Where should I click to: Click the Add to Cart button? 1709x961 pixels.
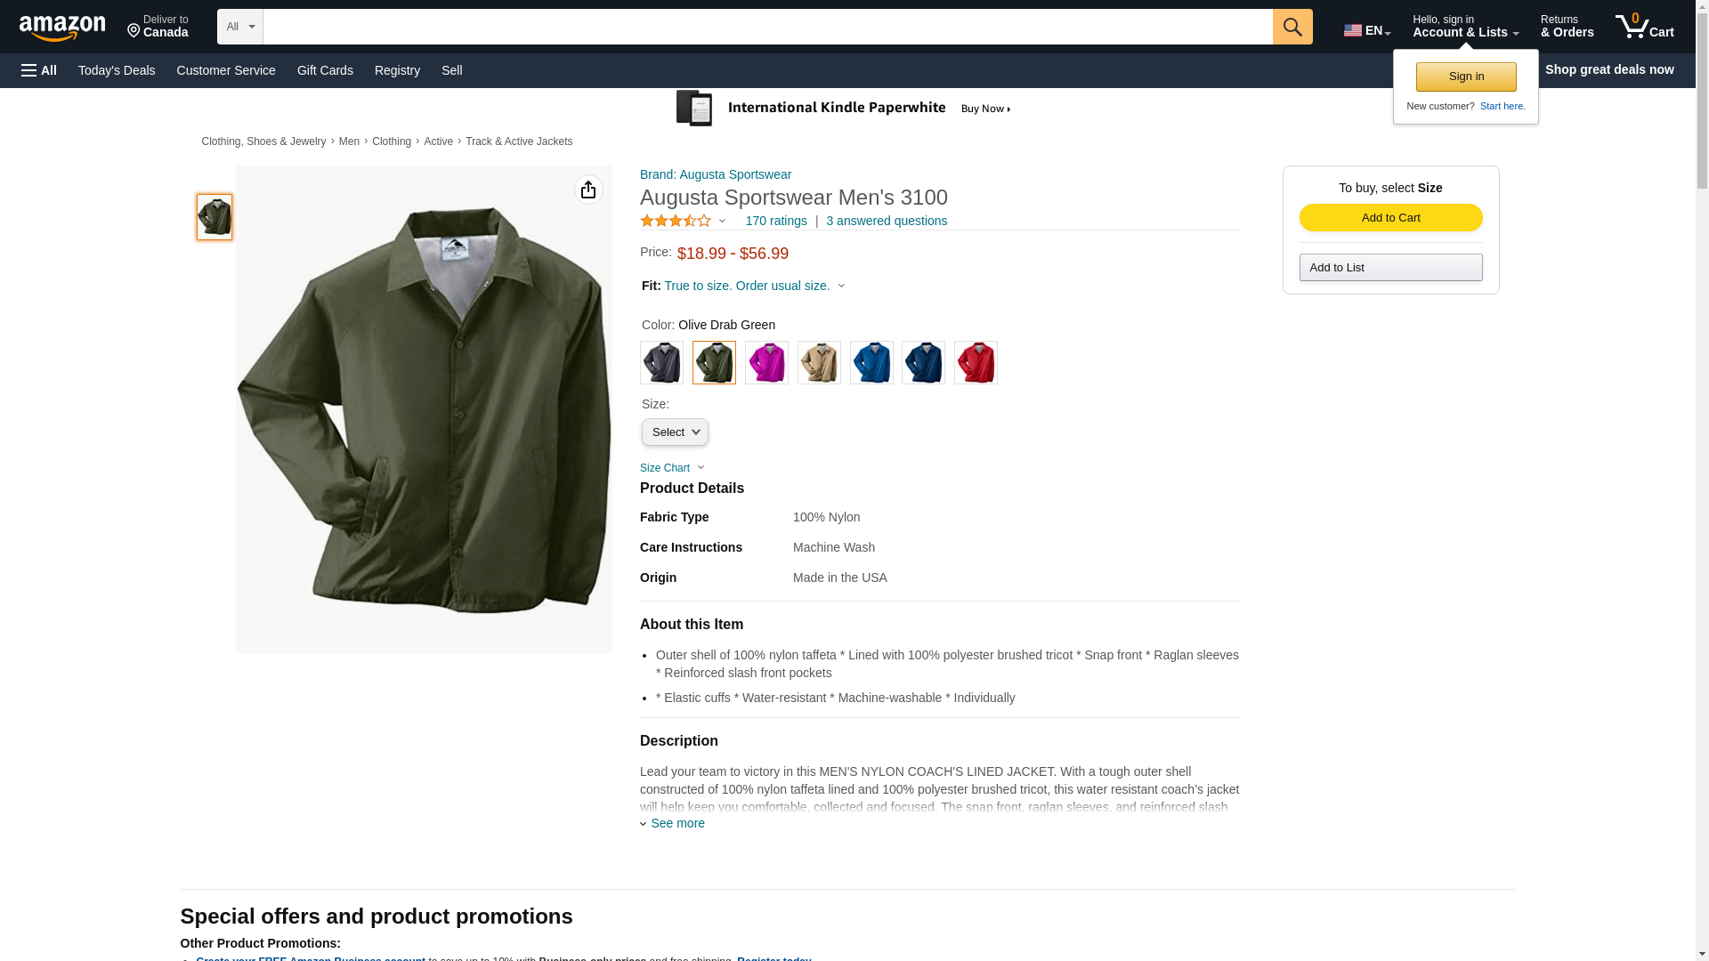tap(1390, 218)
